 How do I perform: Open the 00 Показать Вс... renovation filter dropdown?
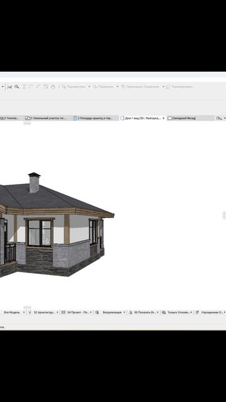tap(146, 312)
